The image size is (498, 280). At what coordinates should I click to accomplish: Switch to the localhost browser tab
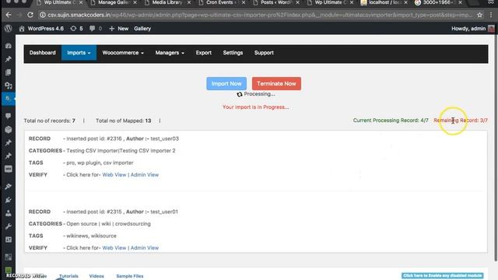(x=384, y=2)
